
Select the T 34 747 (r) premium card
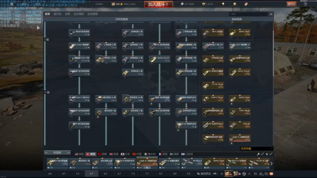point(213,85)
